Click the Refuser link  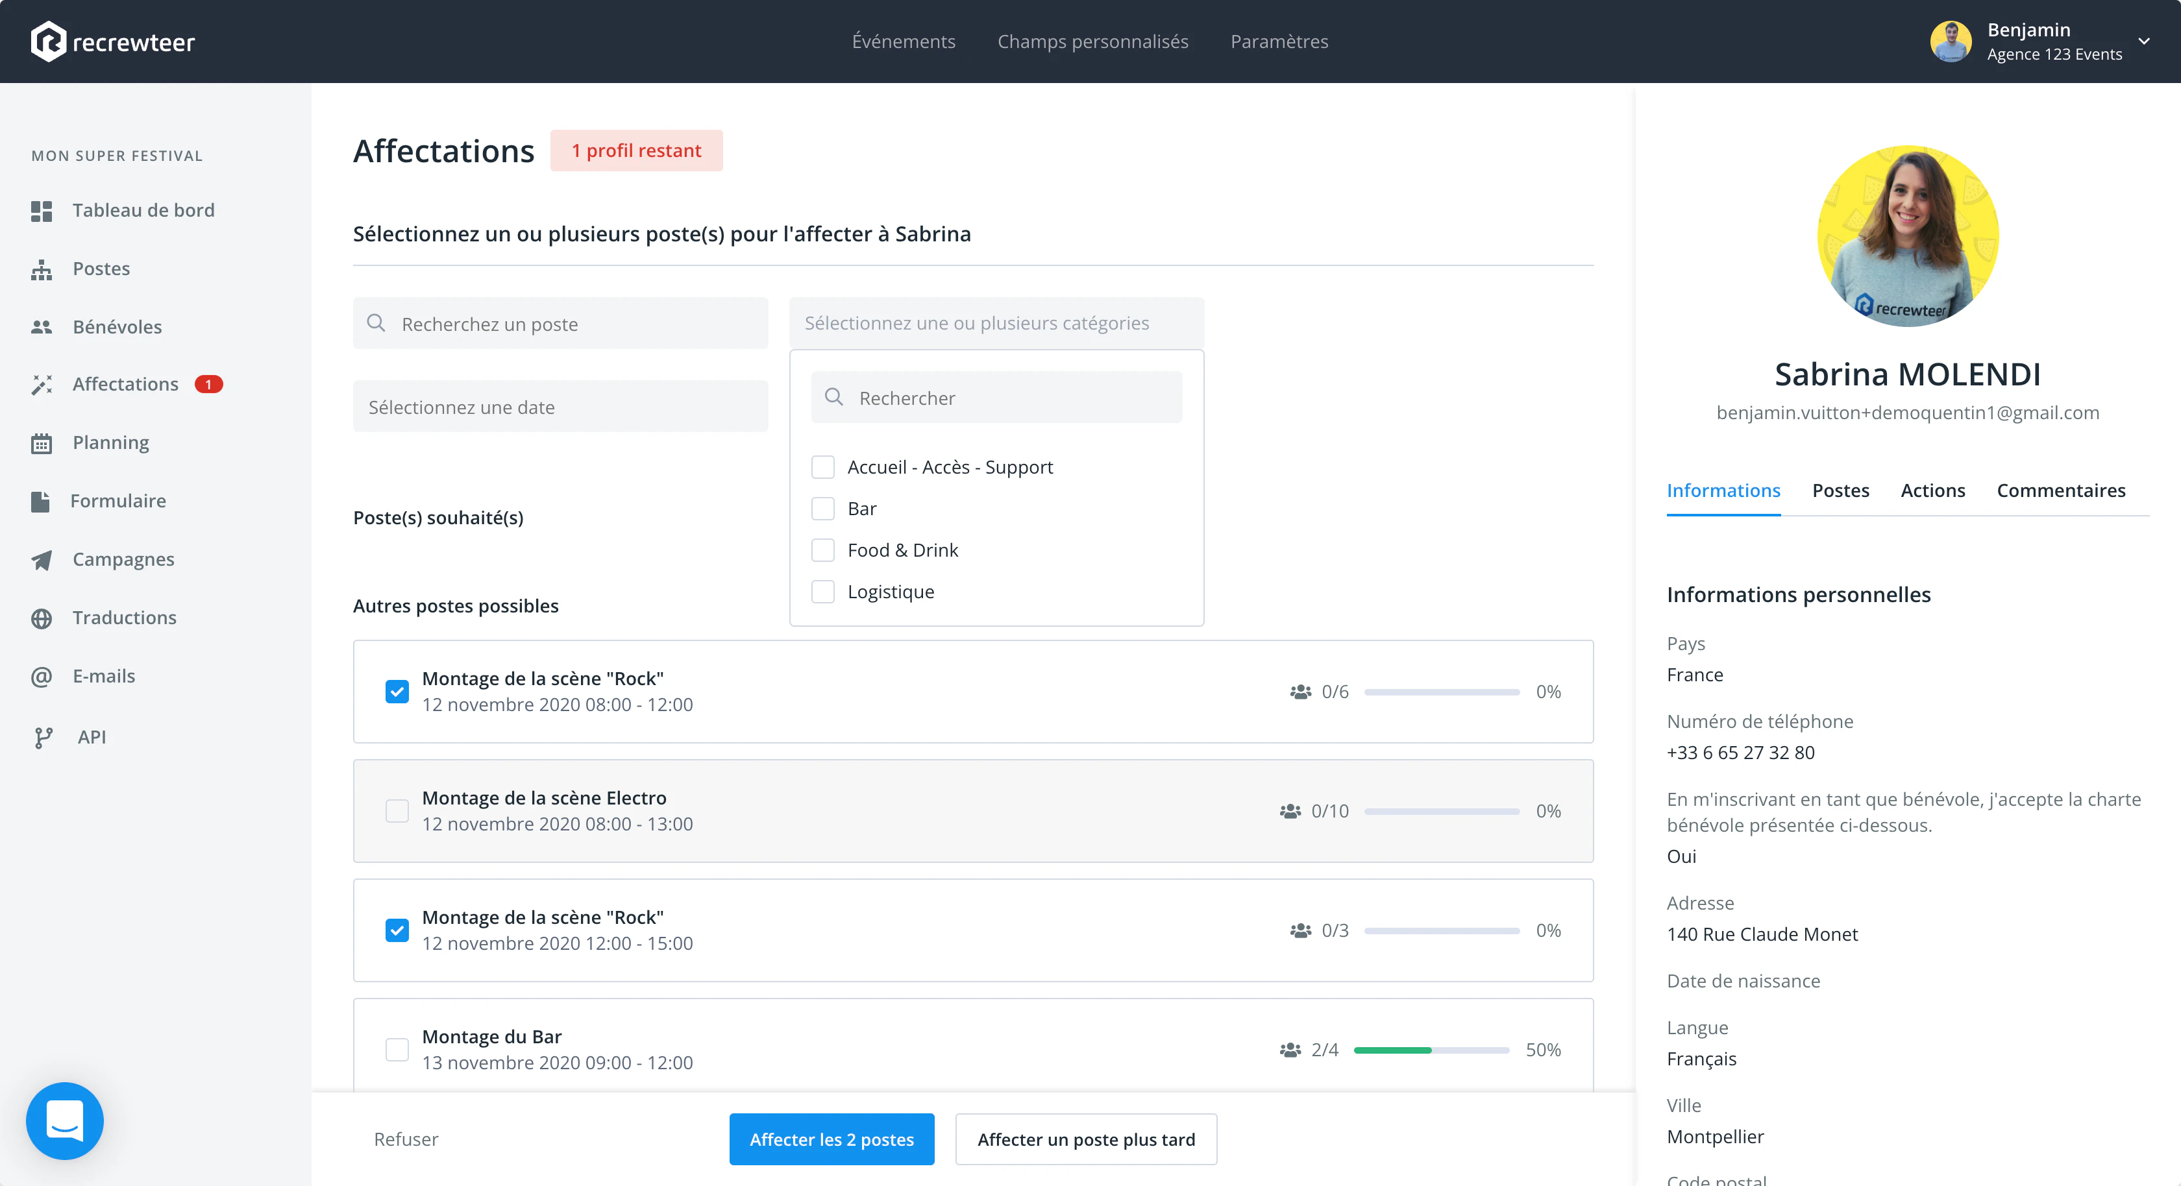click(x=406, y=1139)
